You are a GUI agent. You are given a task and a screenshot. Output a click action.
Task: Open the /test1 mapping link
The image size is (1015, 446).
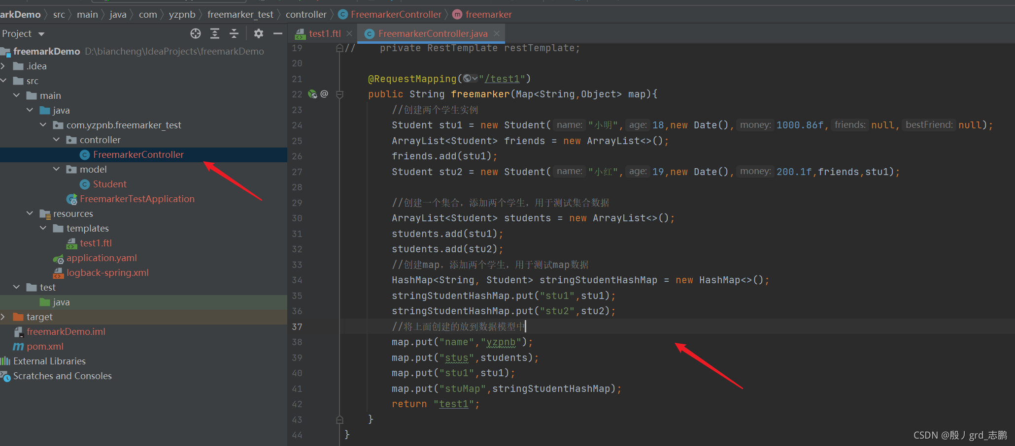502,79
